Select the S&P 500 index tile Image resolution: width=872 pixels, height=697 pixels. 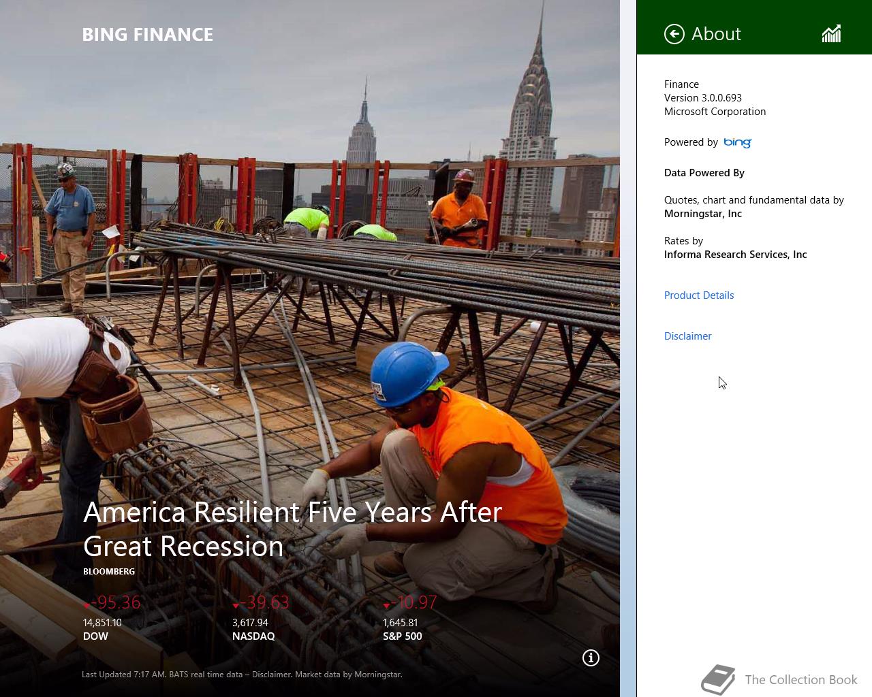pos(410,618)
